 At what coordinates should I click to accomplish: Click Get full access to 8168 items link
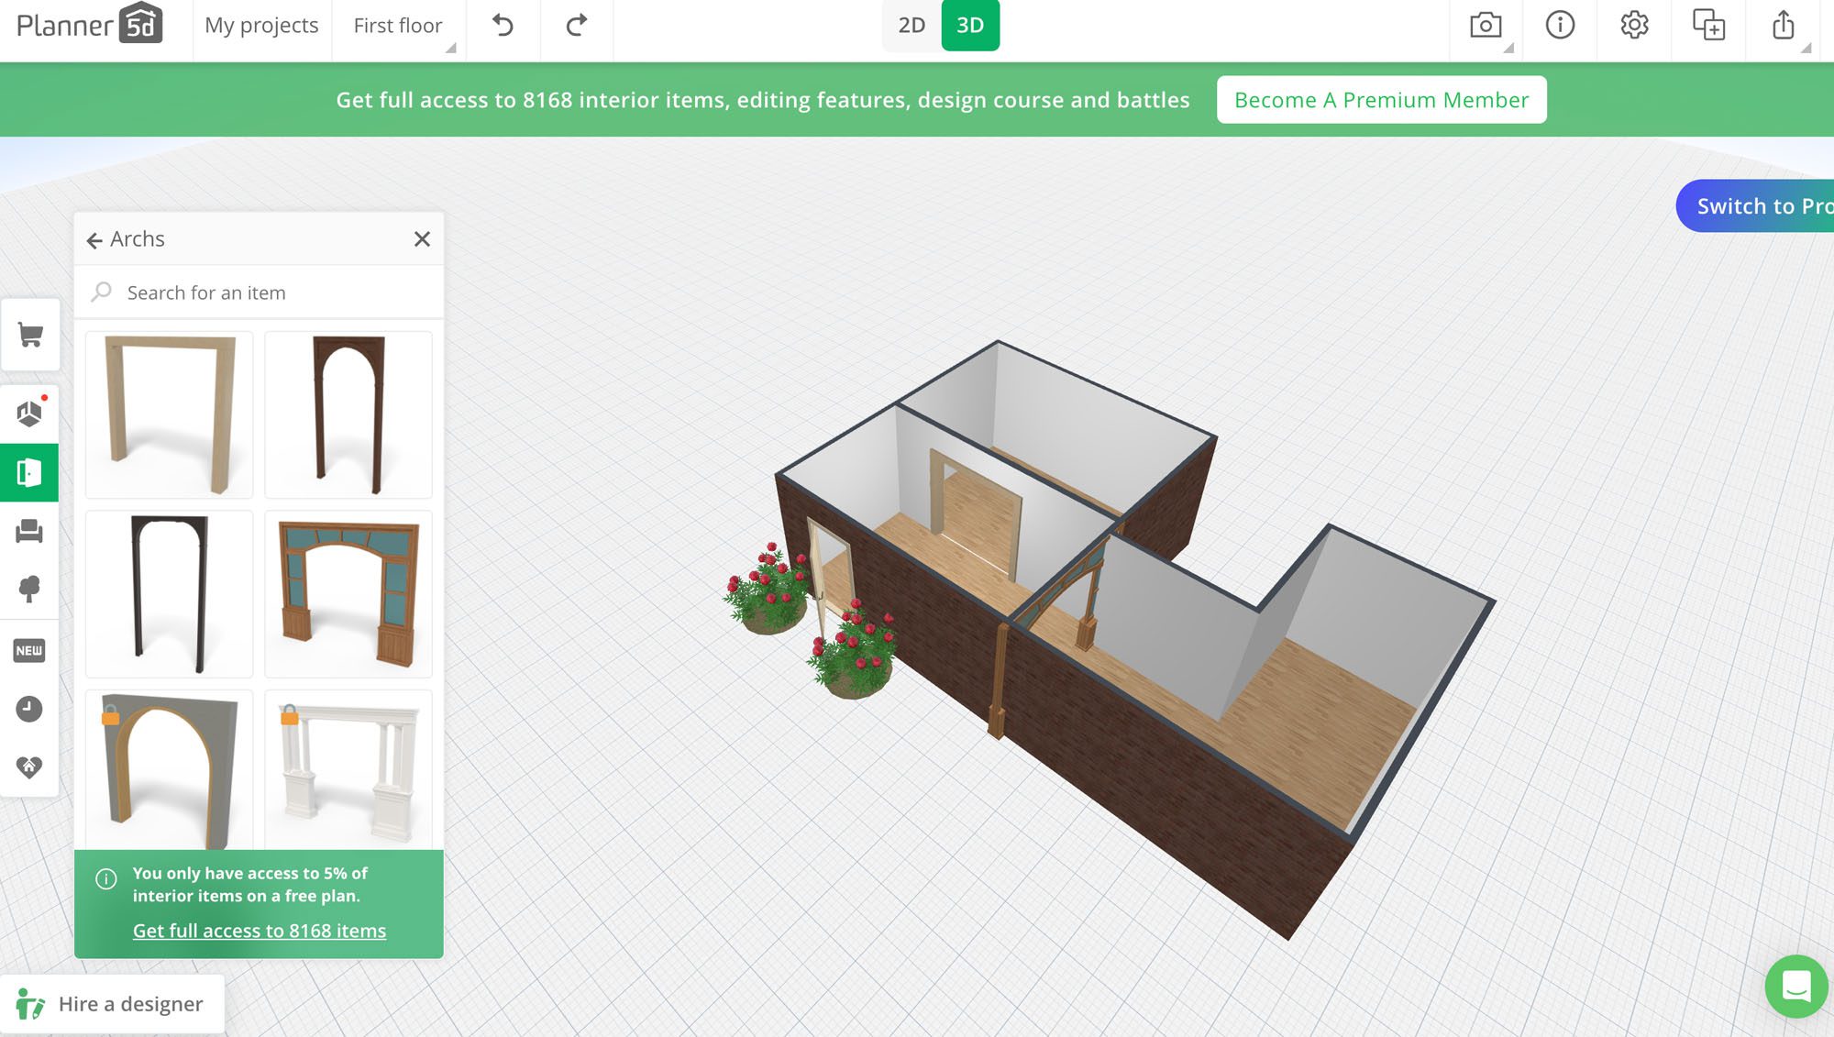click(260, 931)
